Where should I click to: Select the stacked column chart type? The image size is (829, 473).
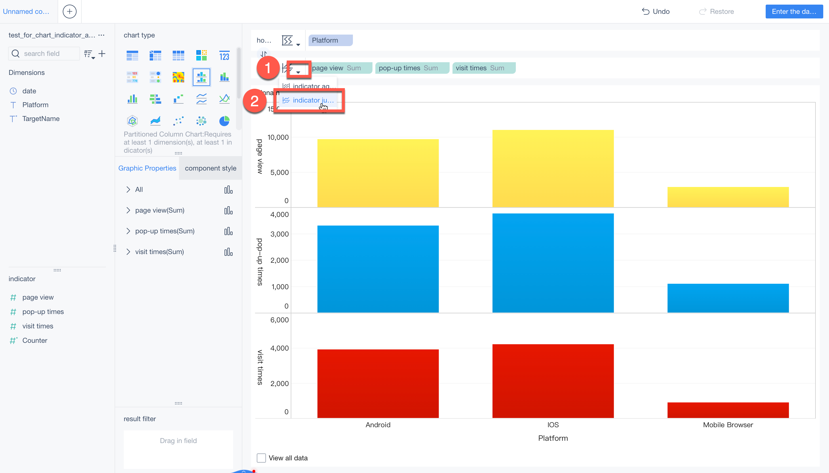point(224,77)
